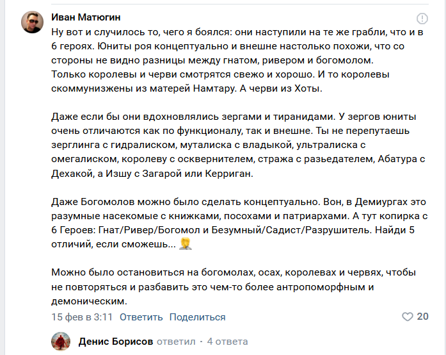Like the comment with the heart icon

tap(408, 317)
